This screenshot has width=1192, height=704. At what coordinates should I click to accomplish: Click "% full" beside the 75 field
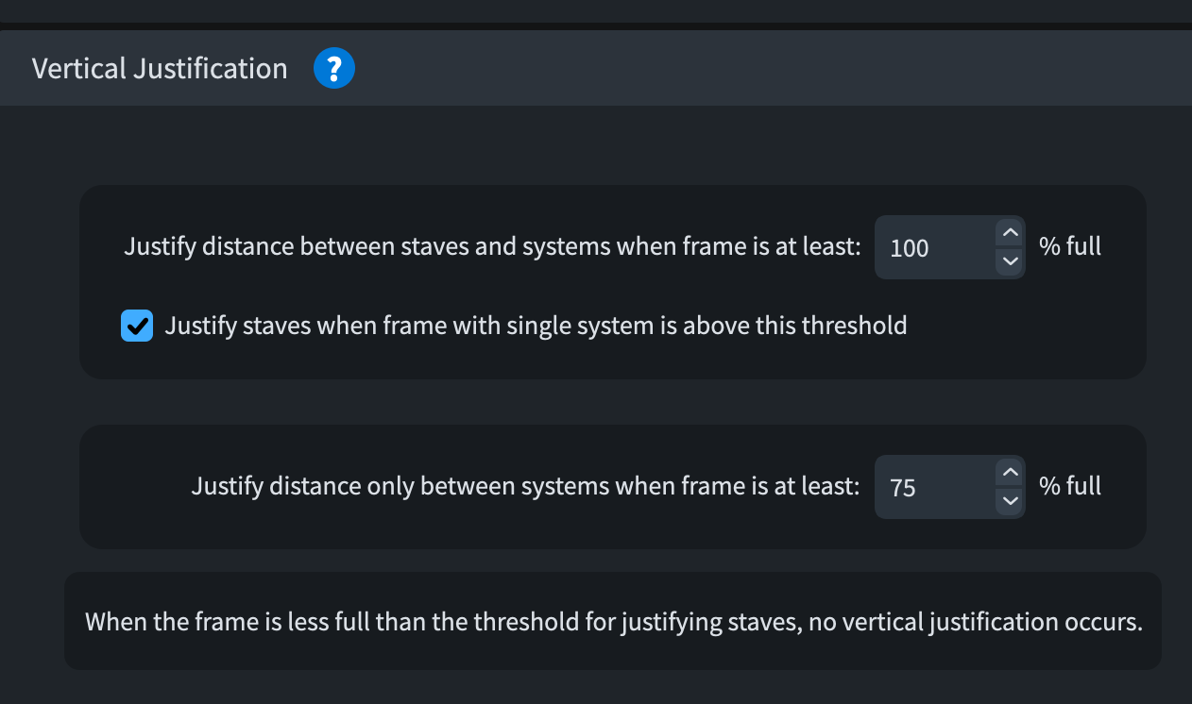point(1070,486)
